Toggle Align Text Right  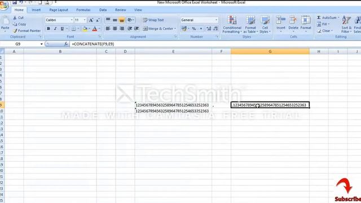[122, 29]
